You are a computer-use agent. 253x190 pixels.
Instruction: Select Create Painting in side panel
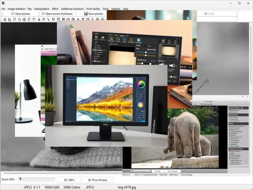point(234,141)
